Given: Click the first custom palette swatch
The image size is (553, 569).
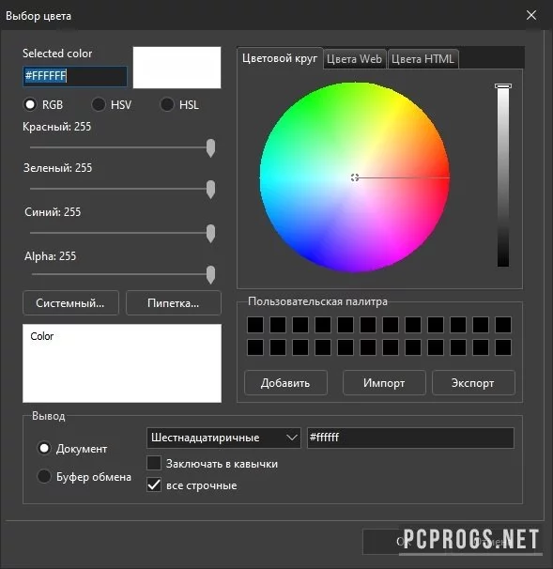Looking at the screenshot, I should coord(255,325).
